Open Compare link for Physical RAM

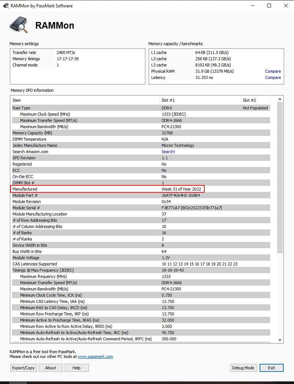point(273,71)
